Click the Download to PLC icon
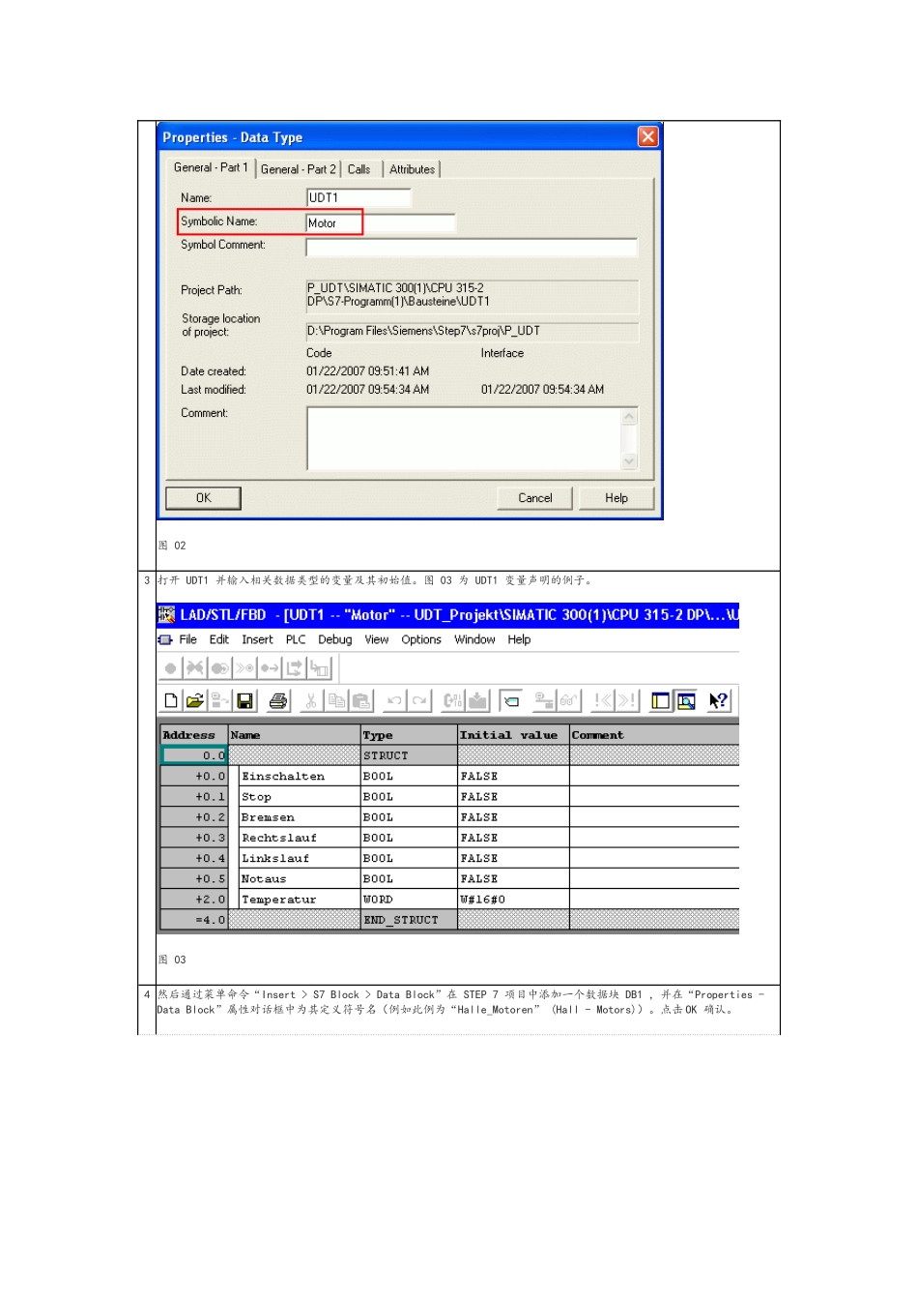Viewport: 918px width, 1300px height. pos(477,701)
